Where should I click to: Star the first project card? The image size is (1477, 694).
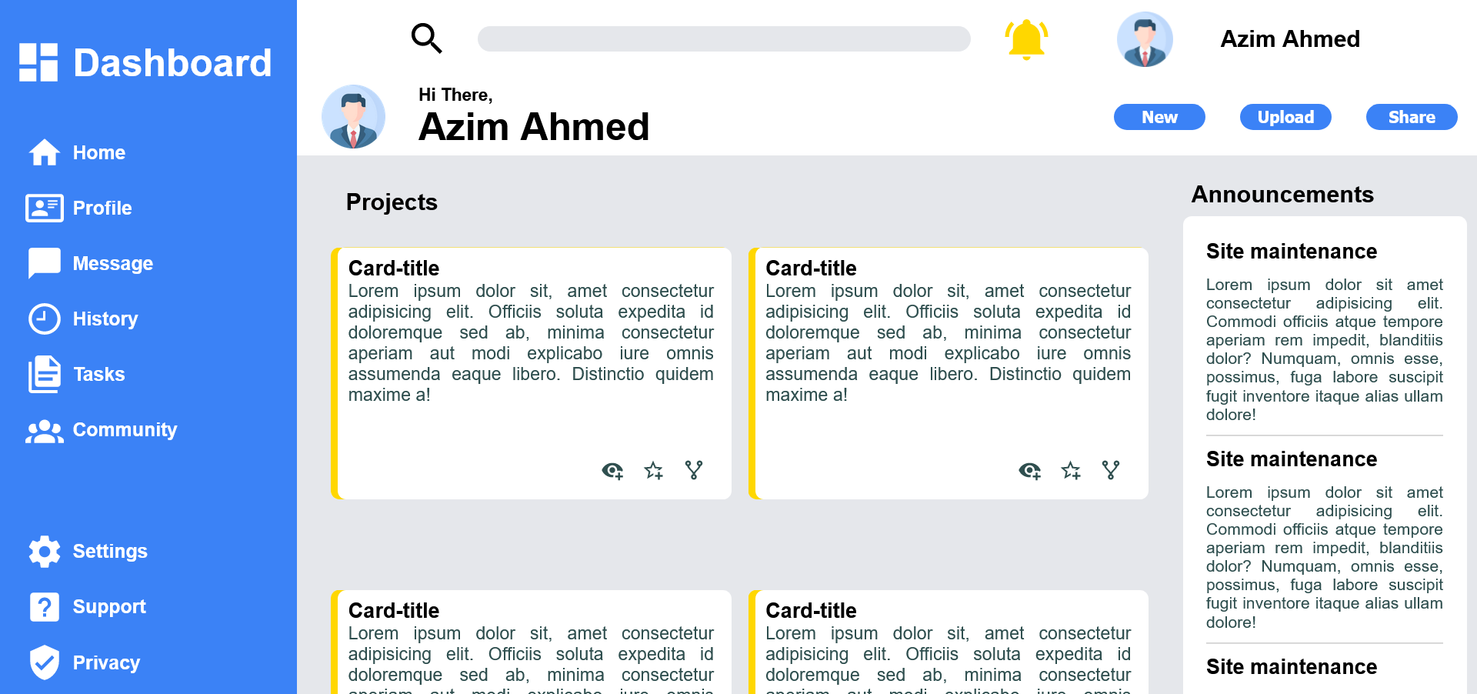pos(653,470)
